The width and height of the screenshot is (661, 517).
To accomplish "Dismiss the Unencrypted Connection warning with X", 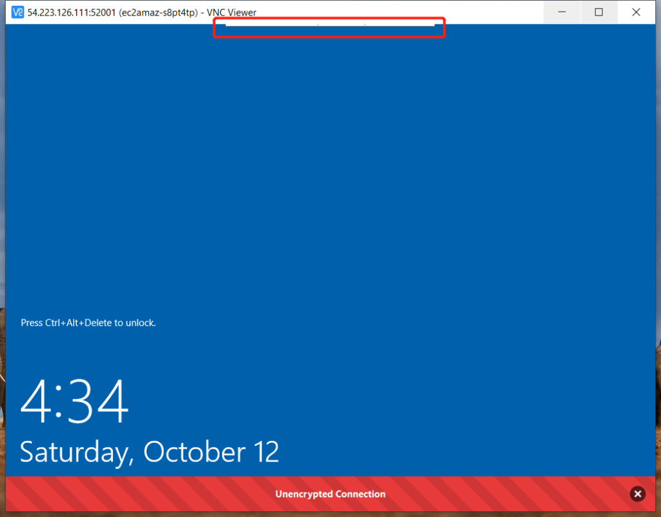I will tap(637, 494).
